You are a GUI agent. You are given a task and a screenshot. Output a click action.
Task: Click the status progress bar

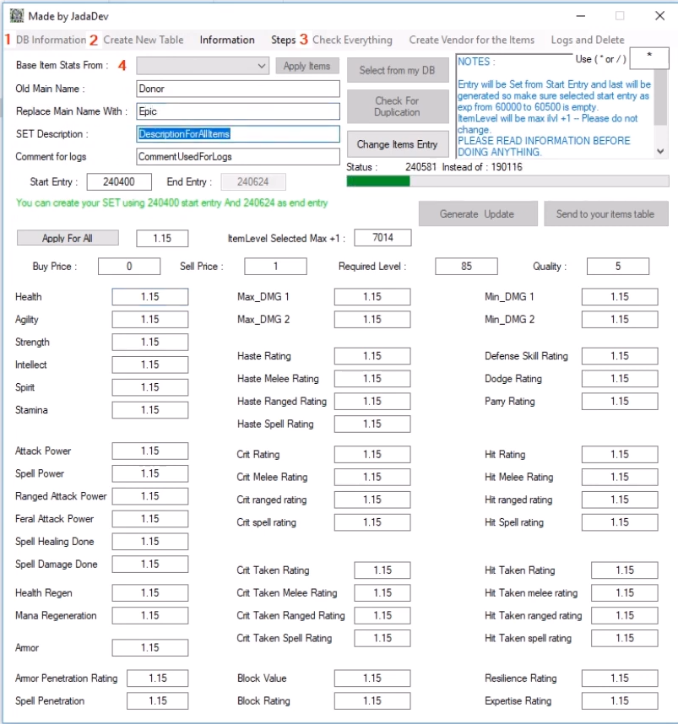point(507,181)
